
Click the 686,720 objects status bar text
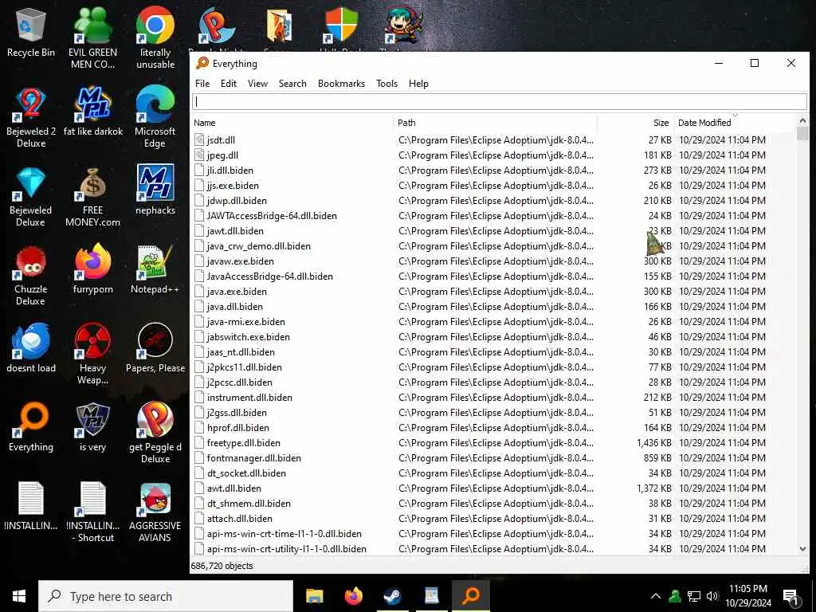222,566
